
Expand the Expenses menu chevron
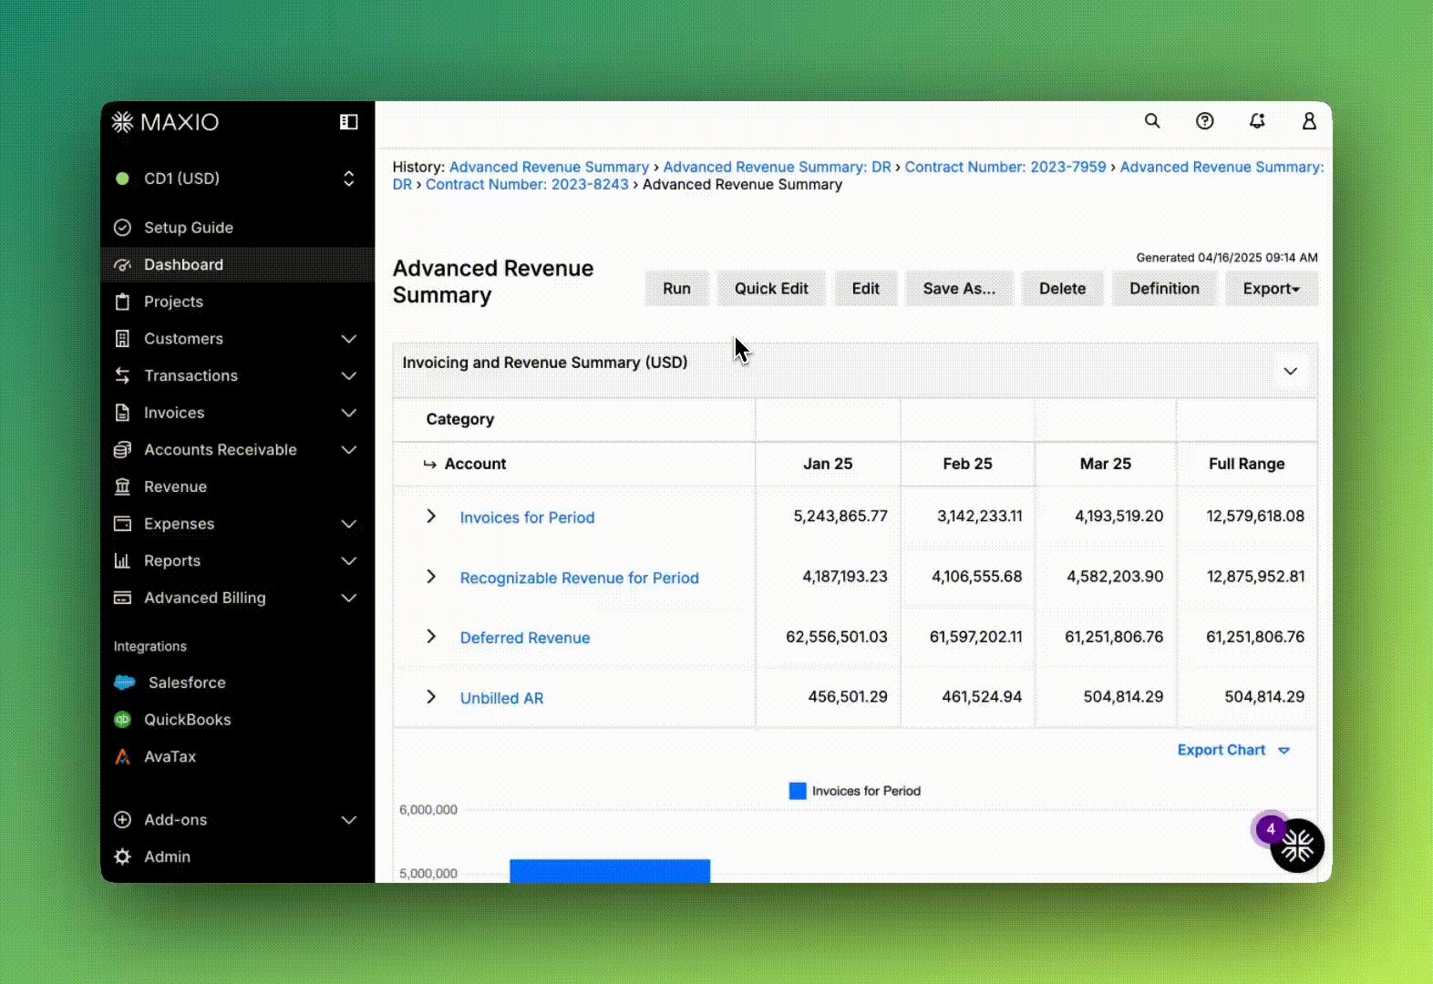348,524
